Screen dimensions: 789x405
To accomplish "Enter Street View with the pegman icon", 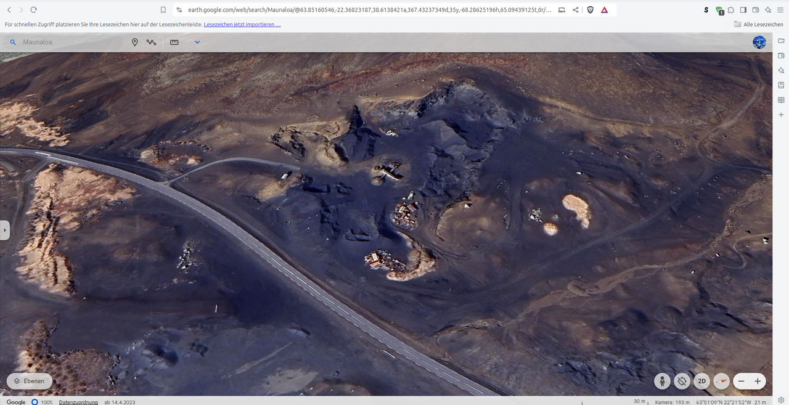I will (662, 381).
